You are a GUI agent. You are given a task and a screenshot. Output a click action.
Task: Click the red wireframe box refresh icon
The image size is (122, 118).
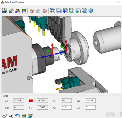(x=11, y=11)
